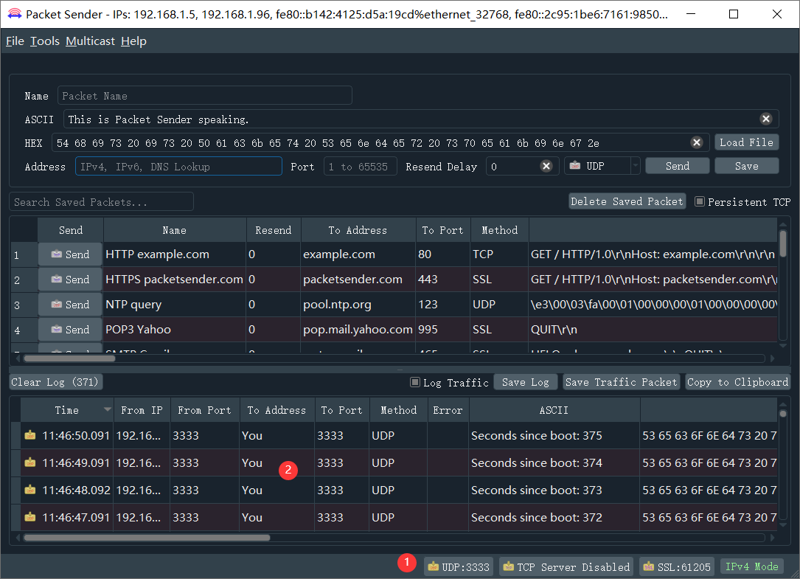Click the packet icon on 11:46:48.092 log row
This screenshot has width=800, height=579.
click(x=30, y=490)
